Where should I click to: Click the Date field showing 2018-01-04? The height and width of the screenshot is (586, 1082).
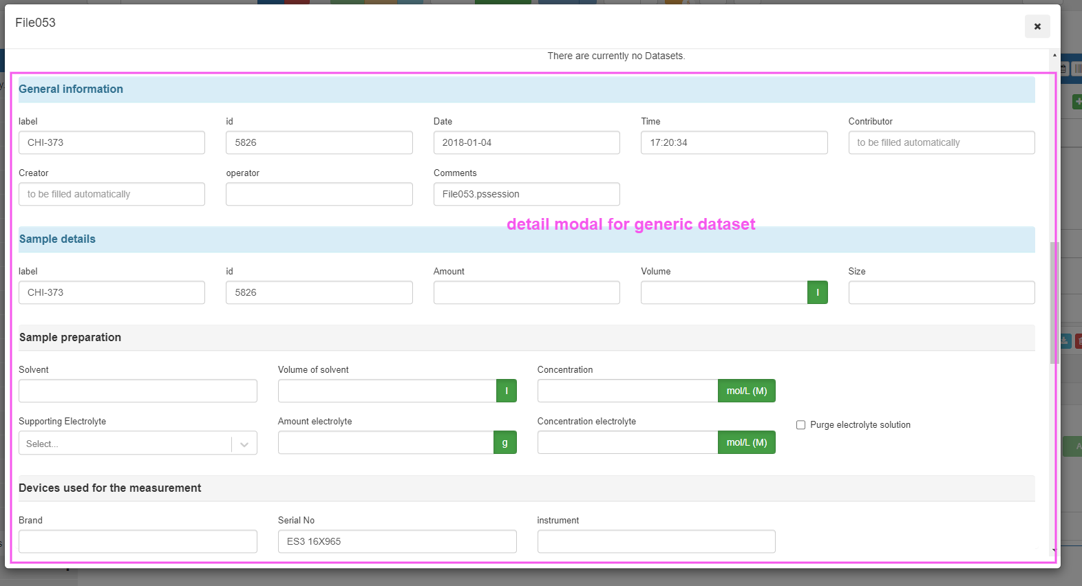point(526,142)
